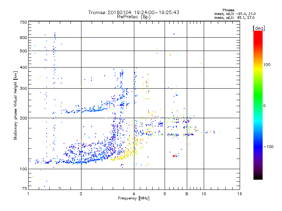The image size is (282, 211).
Task: Click the x-axis tick label '2'
Action: tap(81, 194)
